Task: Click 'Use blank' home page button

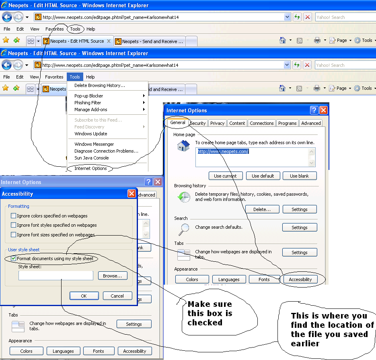Action: point(300,176)
